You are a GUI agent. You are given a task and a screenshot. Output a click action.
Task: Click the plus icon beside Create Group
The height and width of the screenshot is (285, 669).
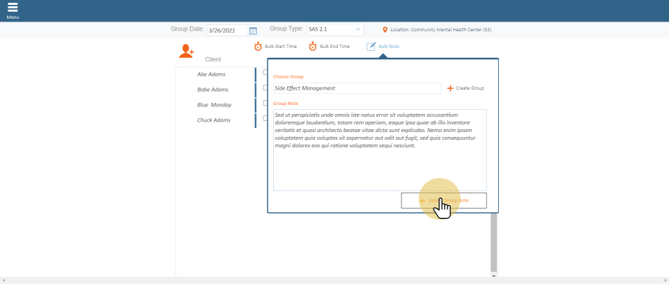click(x=450, y=88)
